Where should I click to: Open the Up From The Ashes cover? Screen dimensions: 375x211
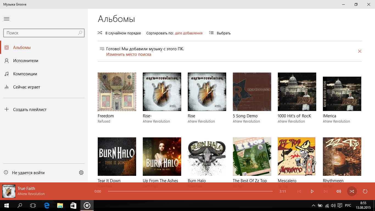pyautogui.click(x=162, y=157)
